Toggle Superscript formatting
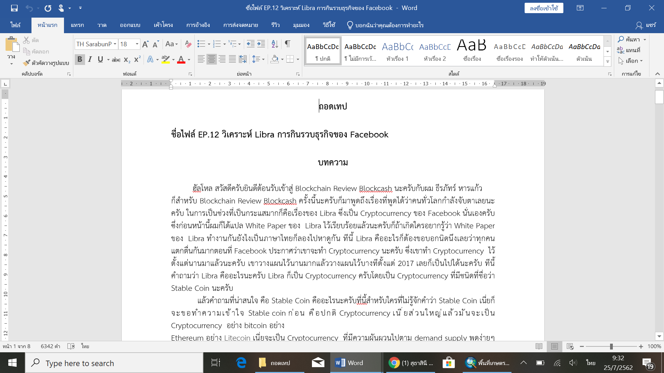This screenshot has height=373, width=664. (x=137, y=59)
